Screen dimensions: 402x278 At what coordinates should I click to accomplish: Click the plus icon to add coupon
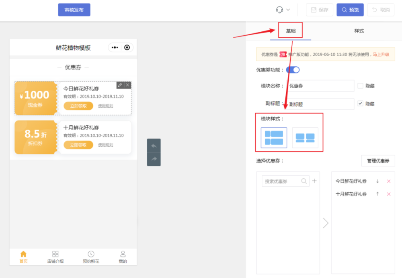click(x=314, y=181)
